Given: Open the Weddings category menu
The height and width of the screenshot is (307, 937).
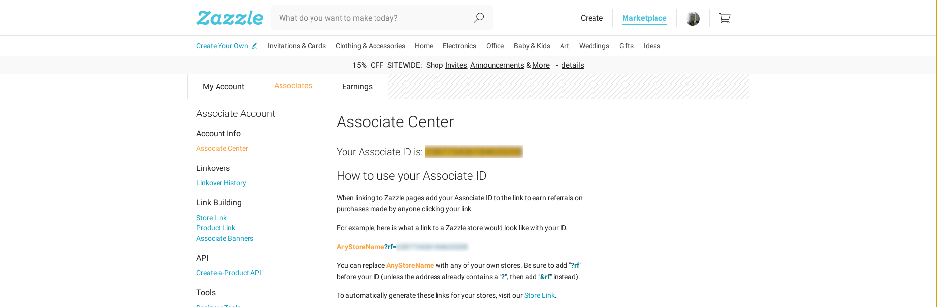Looking at the screenshot, I should (x=594, y=46).
